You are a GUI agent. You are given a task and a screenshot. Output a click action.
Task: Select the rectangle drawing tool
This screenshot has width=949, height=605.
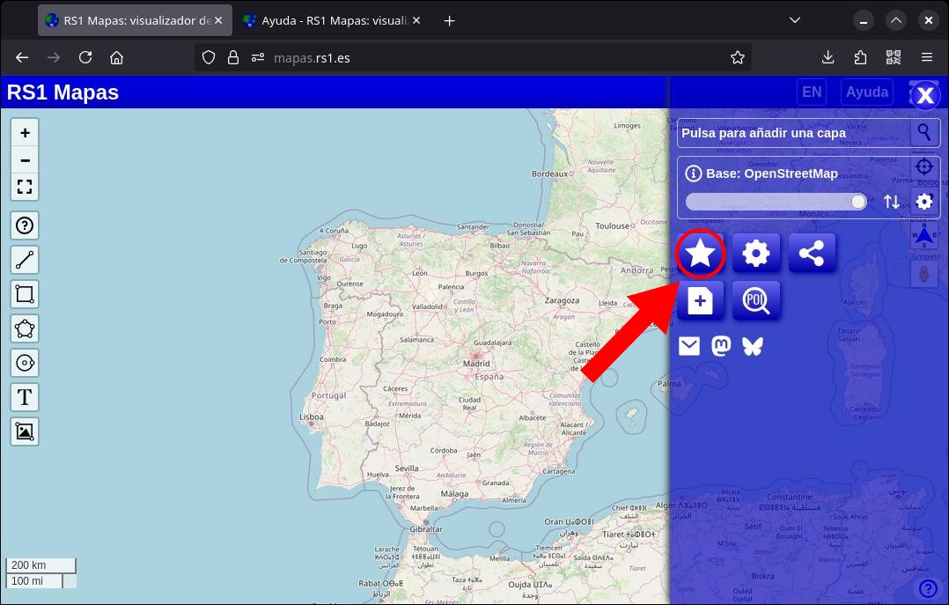point(25,294)
